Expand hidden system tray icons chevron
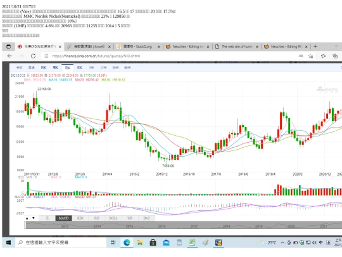 point(282,242)
